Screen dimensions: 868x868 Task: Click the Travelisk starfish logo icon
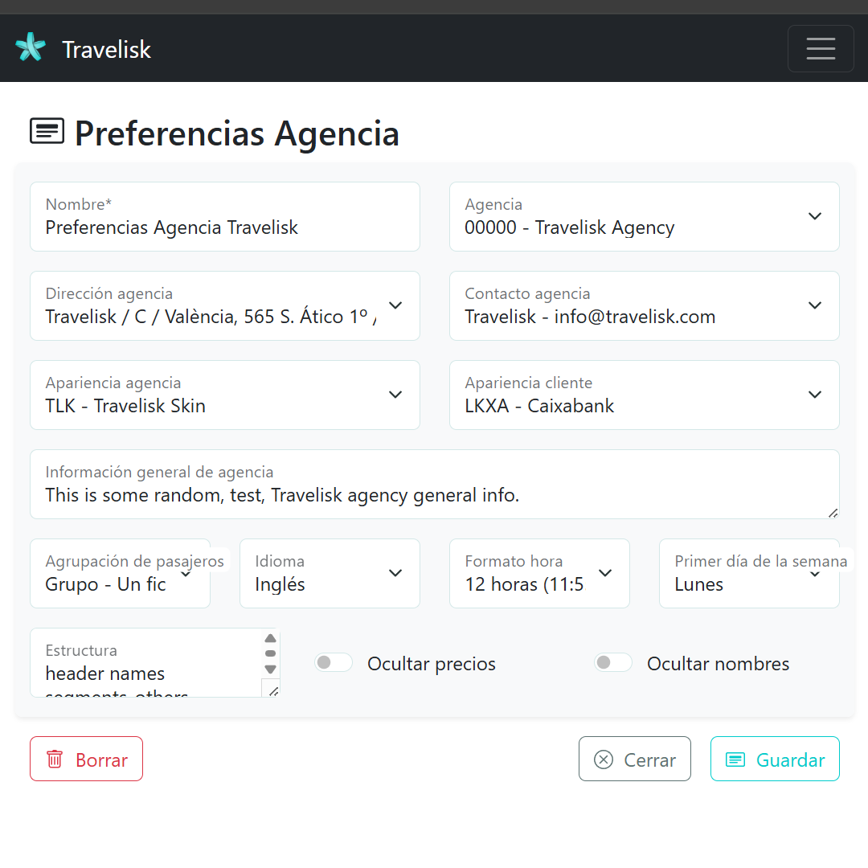pos(31,47)
